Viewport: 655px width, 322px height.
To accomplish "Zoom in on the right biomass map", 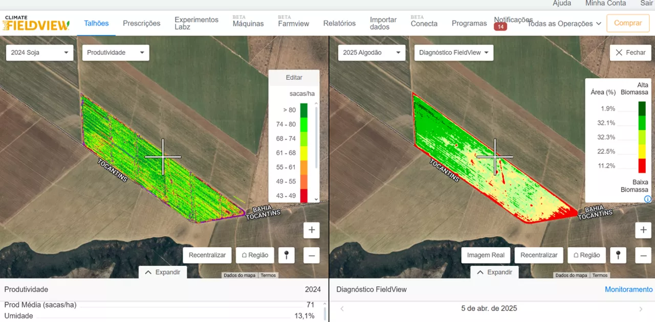I will [643, 231].
